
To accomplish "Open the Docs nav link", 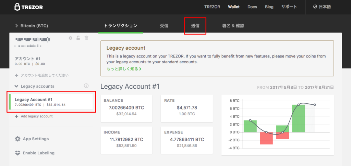I will 252,7.
